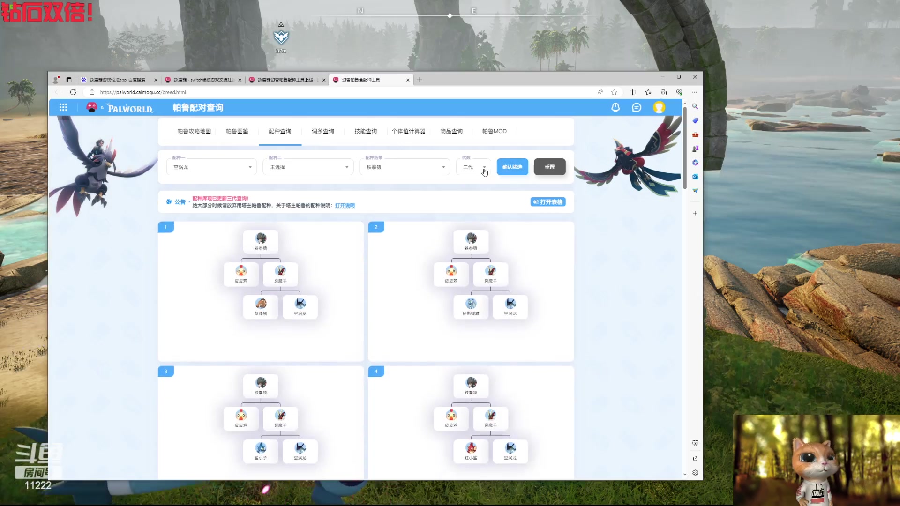This screenshot has width=900, height=506.
Task: Open browser collections icon
Action: (x=664, y=92)
